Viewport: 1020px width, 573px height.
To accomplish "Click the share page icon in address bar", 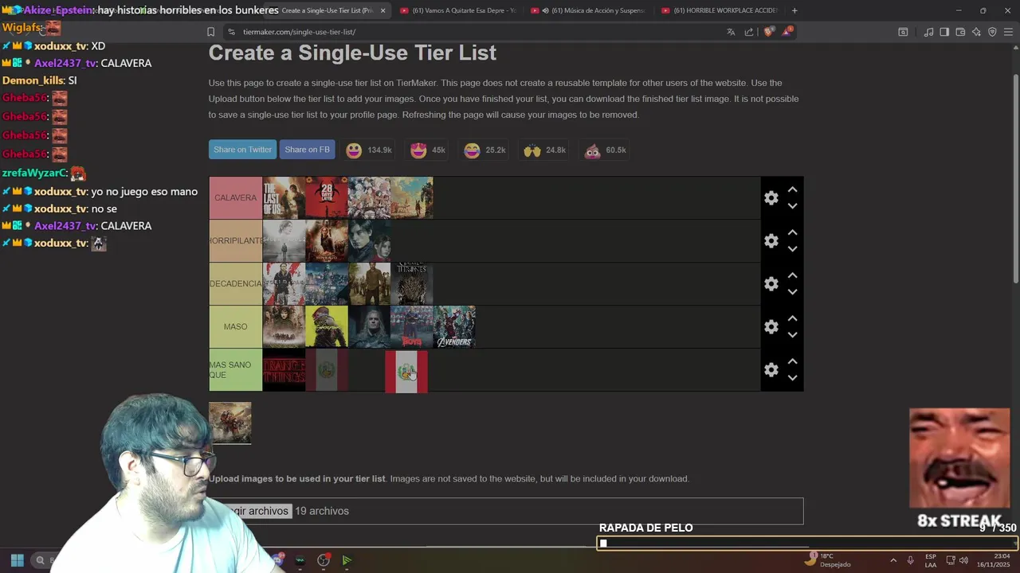I will pyautogui.click(x=749, y=32).
